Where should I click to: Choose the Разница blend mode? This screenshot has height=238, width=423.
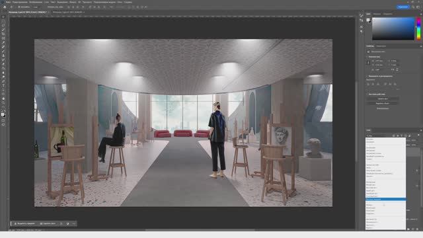point(385,205)
